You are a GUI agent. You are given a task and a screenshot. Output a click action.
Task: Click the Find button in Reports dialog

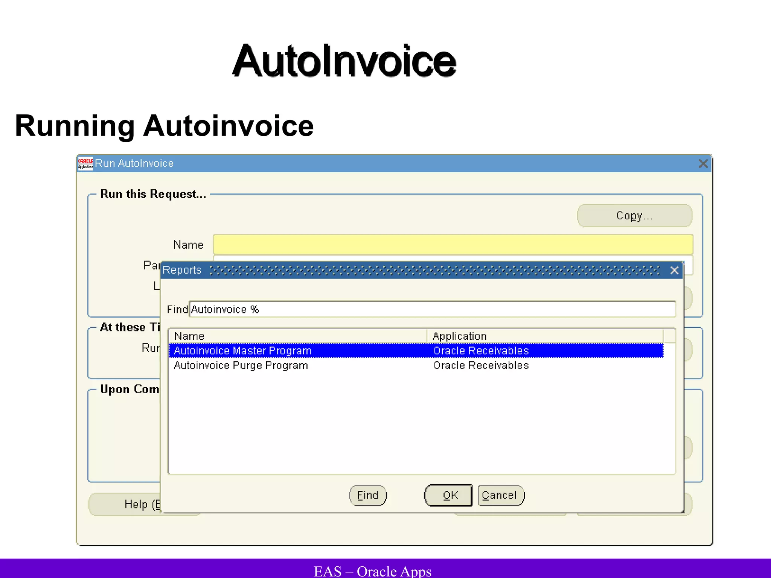pyautogui.click(x=368, y=495)
